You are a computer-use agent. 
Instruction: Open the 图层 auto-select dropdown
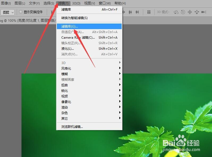coord(7,12)
